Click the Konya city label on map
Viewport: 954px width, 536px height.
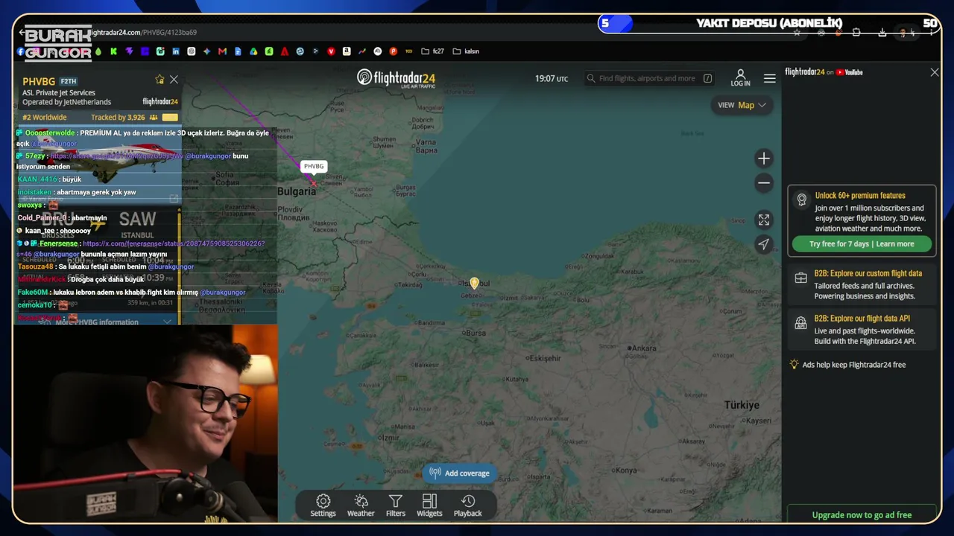(625, 470)
